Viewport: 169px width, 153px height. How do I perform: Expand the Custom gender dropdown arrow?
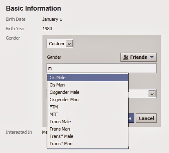(x=69, y=44)
